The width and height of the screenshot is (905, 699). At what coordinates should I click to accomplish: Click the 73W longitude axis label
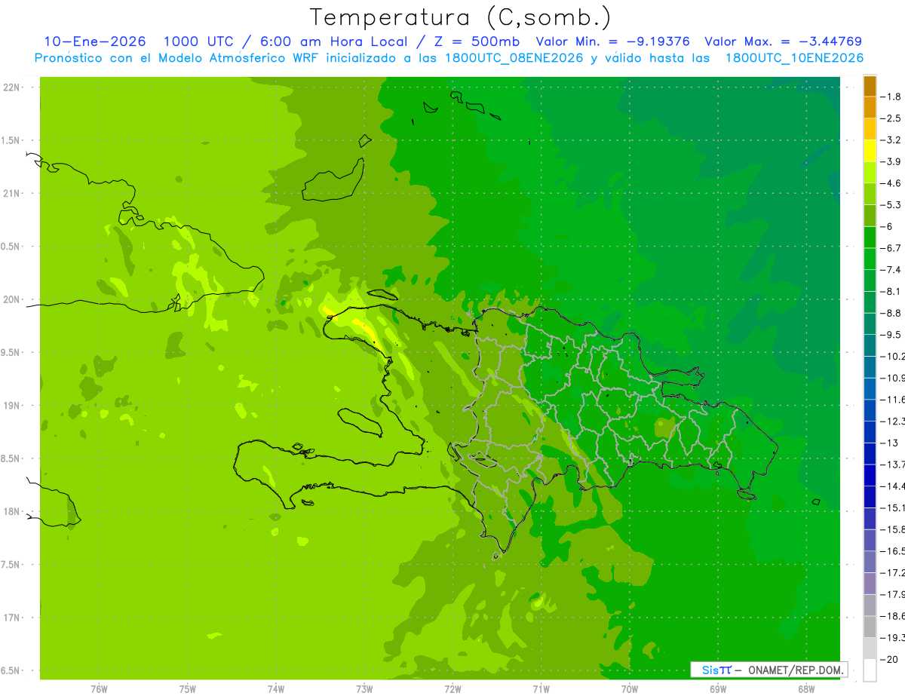[364, 689]
